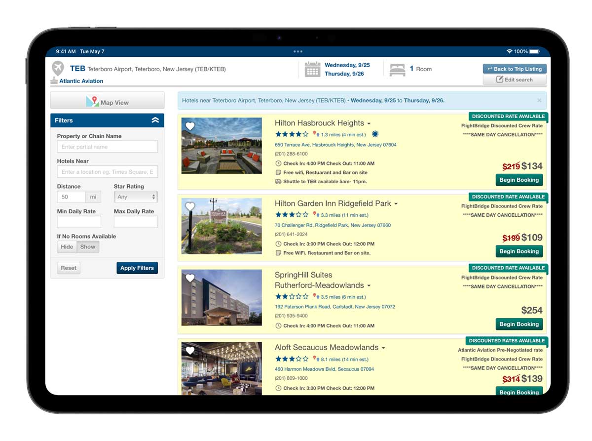Save Aloft Secaucus Meadowlands via heart toggle
The width and height of the screenshot is (592, 441).
click(190, 351)
